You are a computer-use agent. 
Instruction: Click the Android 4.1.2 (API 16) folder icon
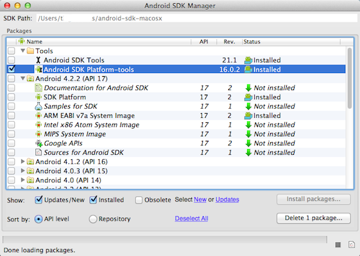(30, 162)
